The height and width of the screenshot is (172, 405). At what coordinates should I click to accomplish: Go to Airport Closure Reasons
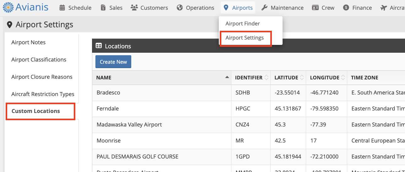(x=42, y=77)
